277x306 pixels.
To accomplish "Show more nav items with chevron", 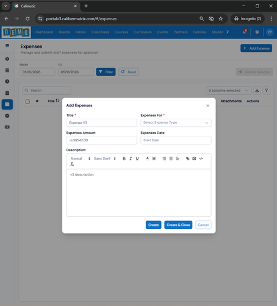I will tap(228, 32).
